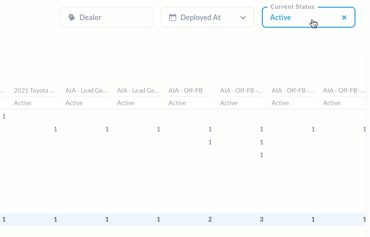Click the total value 3 in summary row
The height and width of the screenshot is (237, 370).
pyautogui.click(x=261, y=220)
